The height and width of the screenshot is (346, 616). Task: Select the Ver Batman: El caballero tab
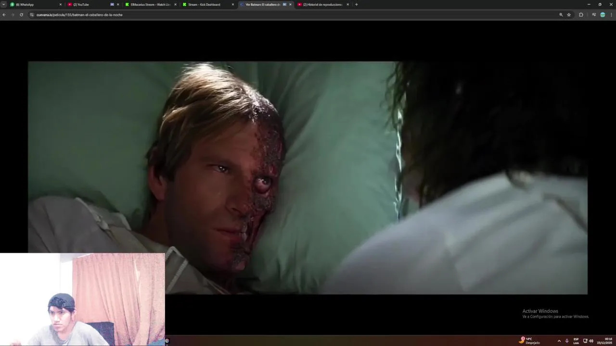coord(266,4)
